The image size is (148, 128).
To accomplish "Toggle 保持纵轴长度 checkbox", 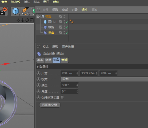I will 62,97.
